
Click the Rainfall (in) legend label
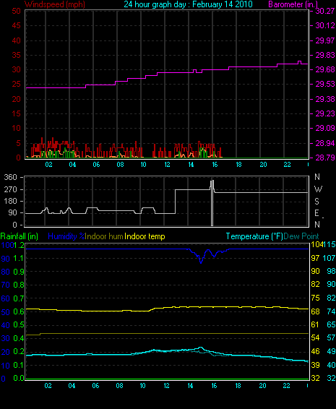[x=20, y=236]
